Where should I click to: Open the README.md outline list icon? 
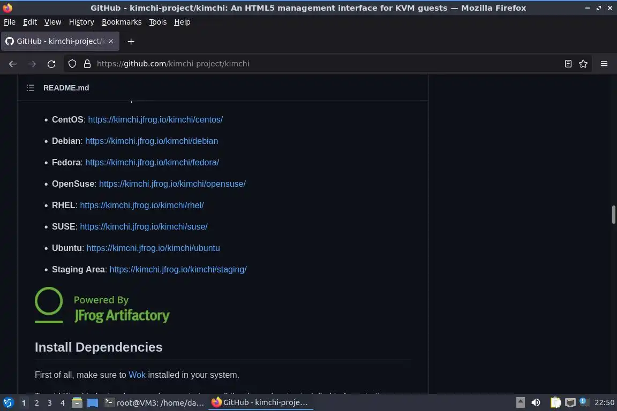(x=31, y=88)
